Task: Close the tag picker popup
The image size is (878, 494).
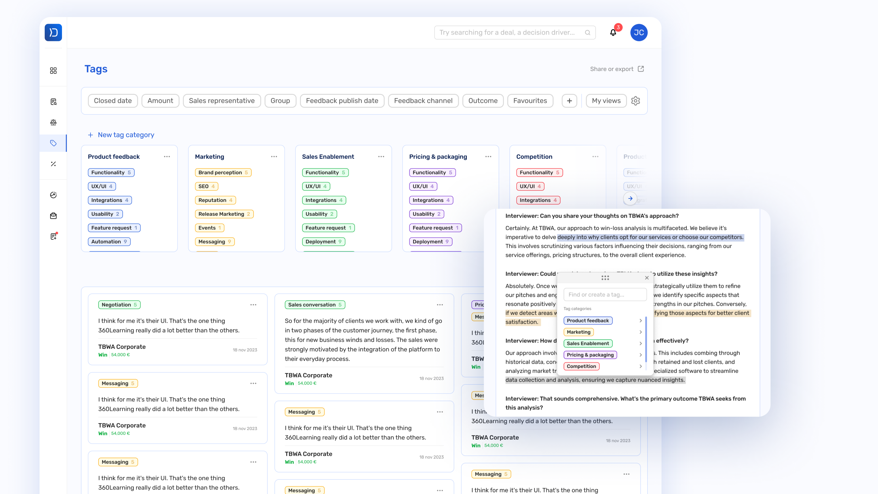Action: 647,278
